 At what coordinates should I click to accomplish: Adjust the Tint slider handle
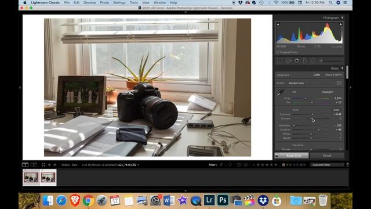click(312, 103)
